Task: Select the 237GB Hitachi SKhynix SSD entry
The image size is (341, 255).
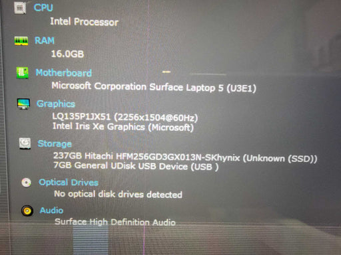Action: 185,157
